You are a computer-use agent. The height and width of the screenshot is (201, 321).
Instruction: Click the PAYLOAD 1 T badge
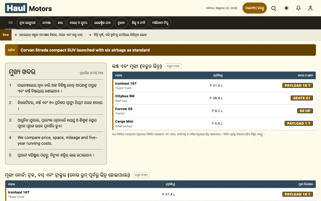(299, 124)
